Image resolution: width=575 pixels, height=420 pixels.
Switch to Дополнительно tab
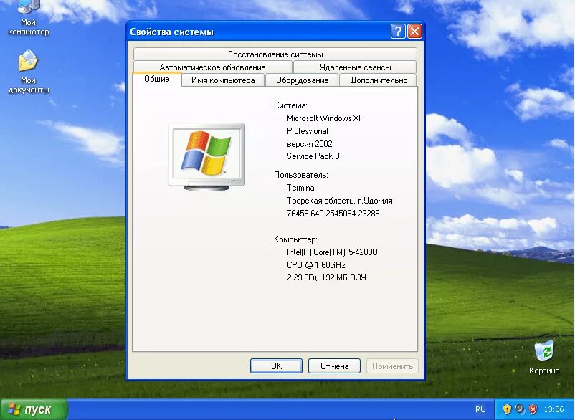pos(379,80)
